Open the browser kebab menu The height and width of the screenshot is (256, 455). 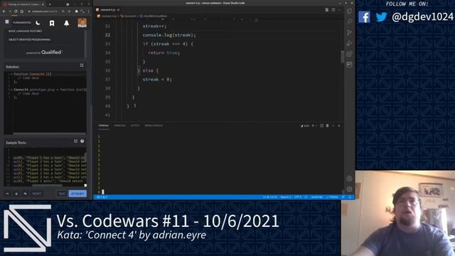(x=89, y=11)
